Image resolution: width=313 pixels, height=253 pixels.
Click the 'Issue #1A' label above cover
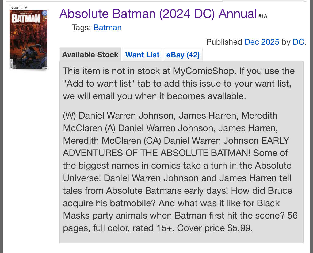point(18,7)
